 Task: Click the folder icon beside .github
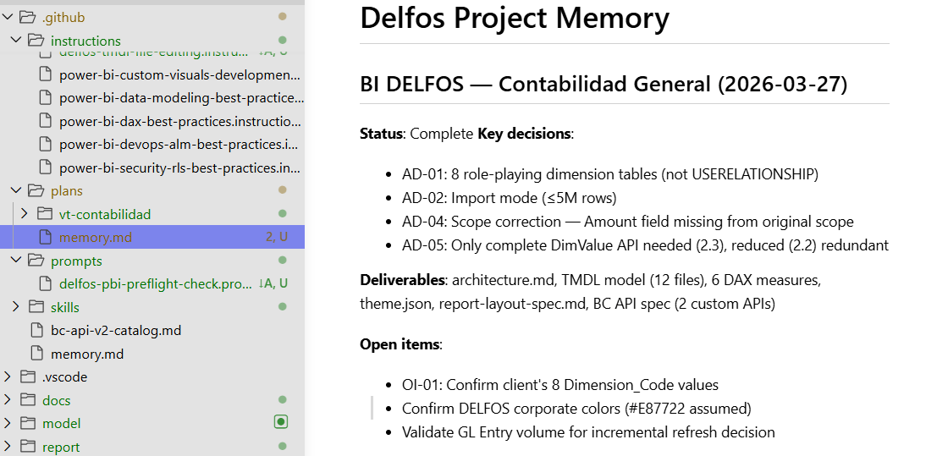pyautogui.click(x=27, y=17)
